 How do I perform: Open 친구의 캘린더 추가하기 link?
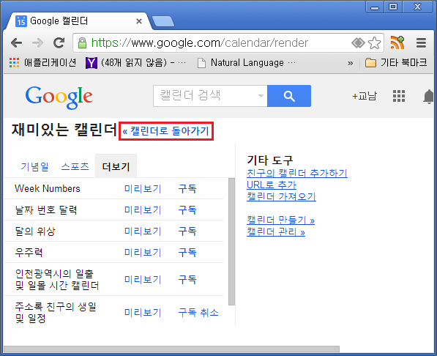pos(297,174)
